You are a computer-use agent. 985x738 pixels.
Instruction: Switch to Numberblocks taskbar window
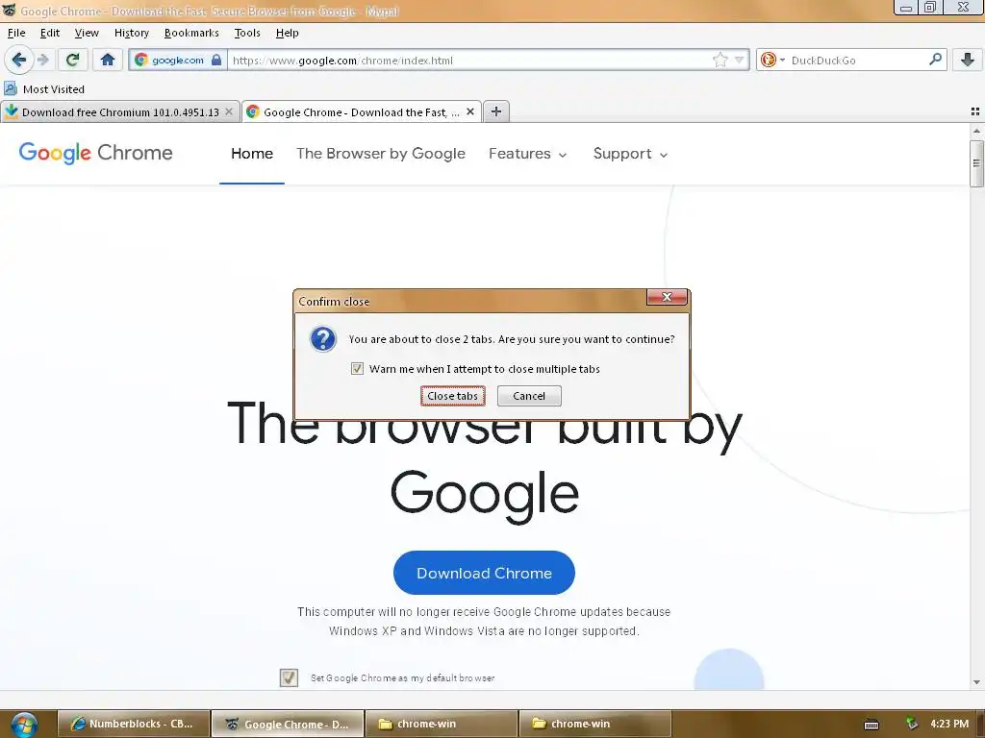[133, 724]
